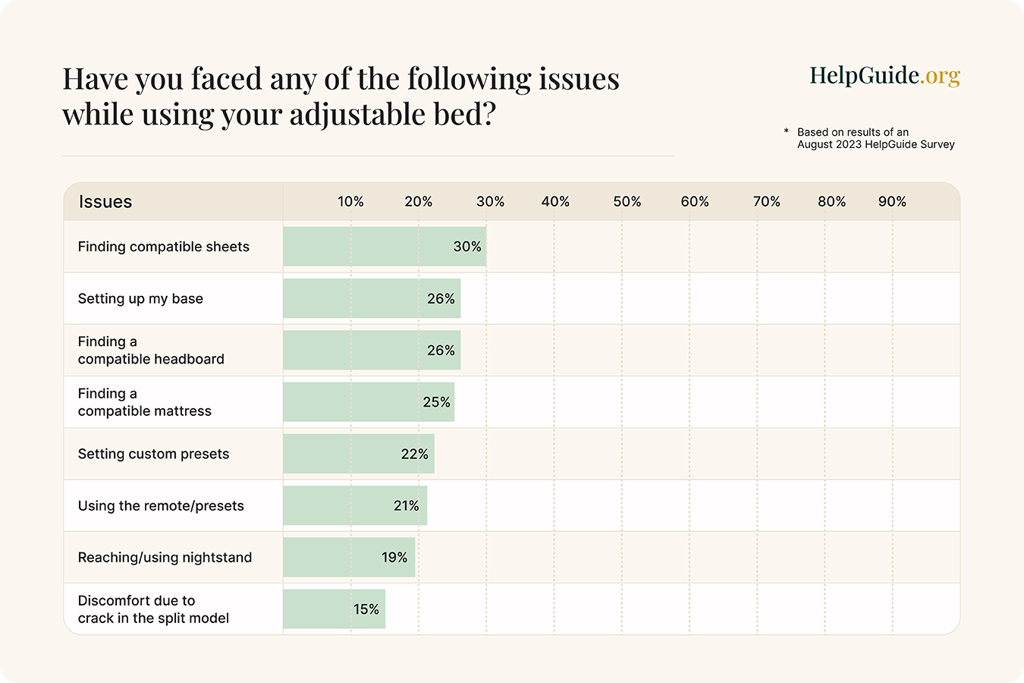The height and width of the screenshot is (683, 1024).
Task: Click the 30% bar for compatible sheets
Action: pos(384,247)
